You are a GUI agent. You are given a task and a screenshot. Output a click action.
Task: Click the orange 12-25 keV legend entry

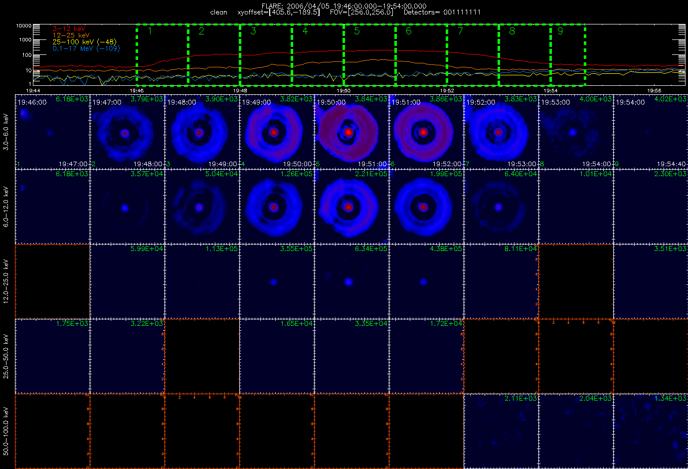(71, 35)
